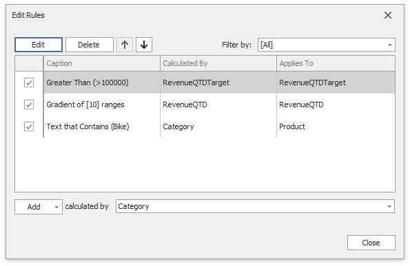
Task: Move selected rule down with arrow
Action: (144, 45)
